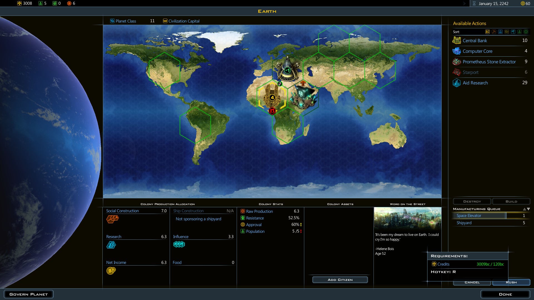Screen dimensions: 534x300
Task: Move queue item down with arrow
Action: [x=528, y=209]
